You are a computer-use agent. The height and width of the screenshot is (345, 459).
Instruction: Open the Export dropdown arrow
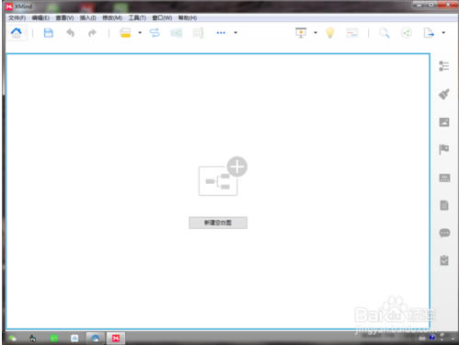point(443,32)
